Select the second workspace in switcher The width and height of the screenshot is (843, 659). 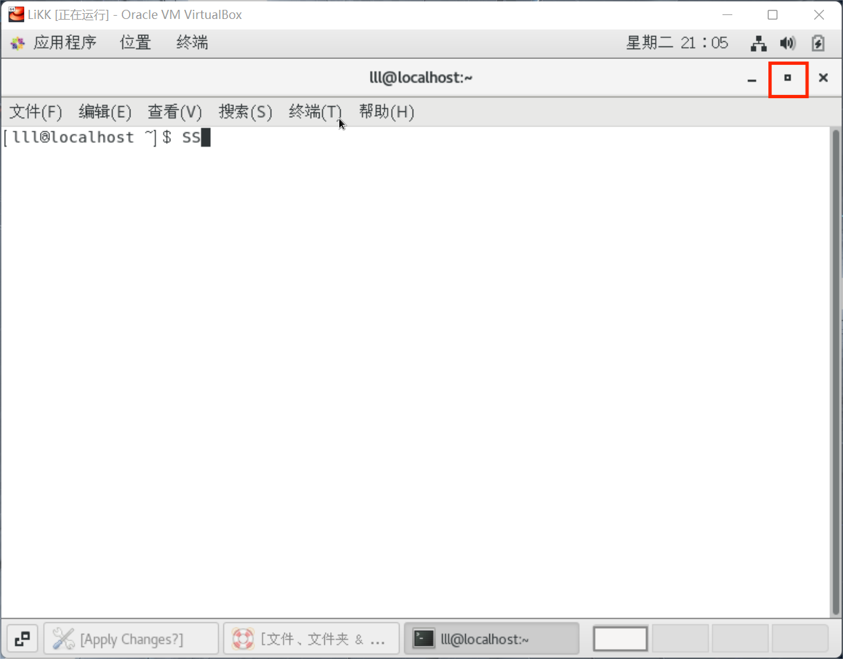pyautogui.click(x=681, y=639)
